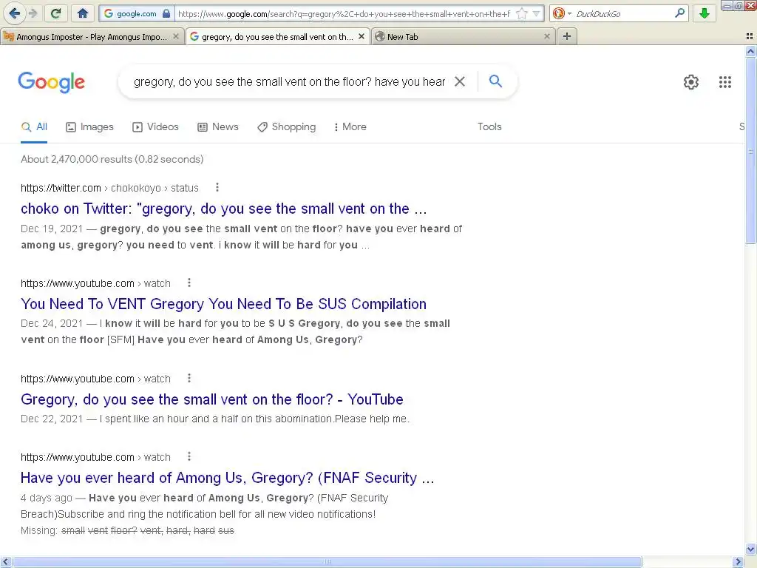Open Gregory small vent on the floor YouTube link
Screen dimensions: 757x568
[212, 399]
